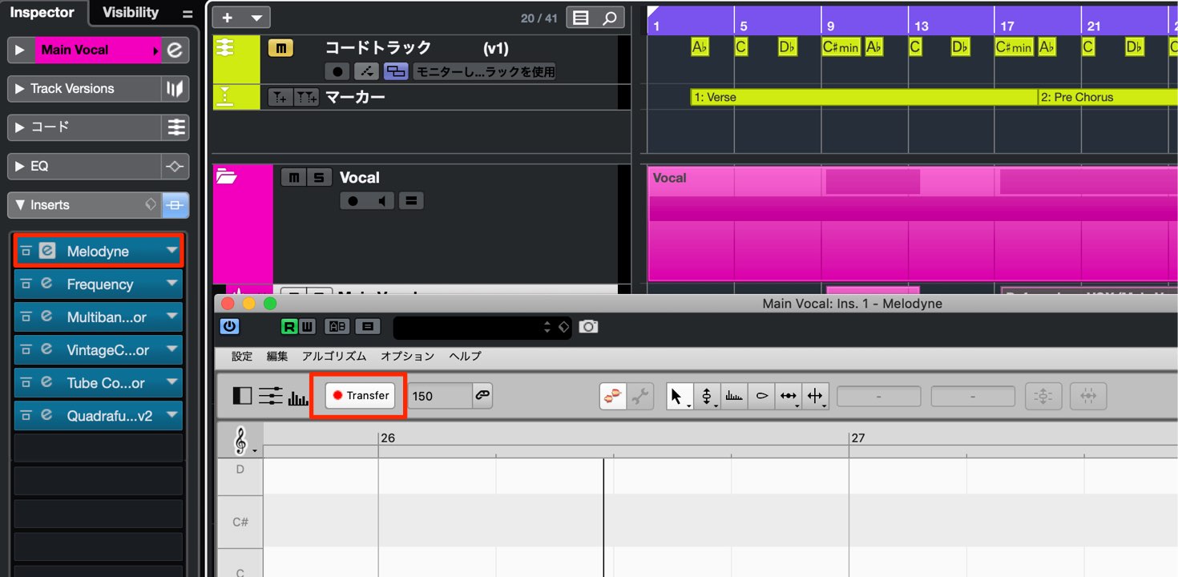The image size is (1178, 577).
Task: Select the Melodyne main arrow tool
Action: (x=680, y=396)
